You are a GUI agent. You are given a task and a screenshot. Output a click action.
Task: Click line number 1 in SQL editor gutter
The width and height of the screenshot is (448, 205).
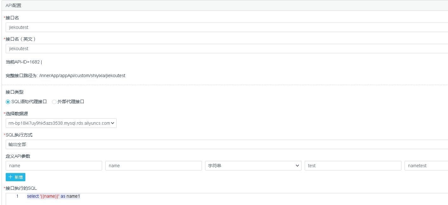(17, 196)
